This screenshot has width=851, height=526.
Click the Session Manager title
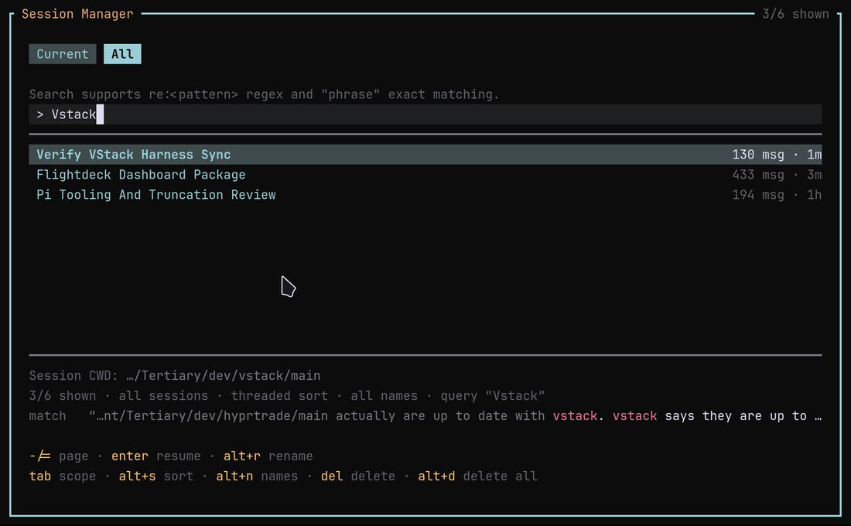[x=77, y=14]
